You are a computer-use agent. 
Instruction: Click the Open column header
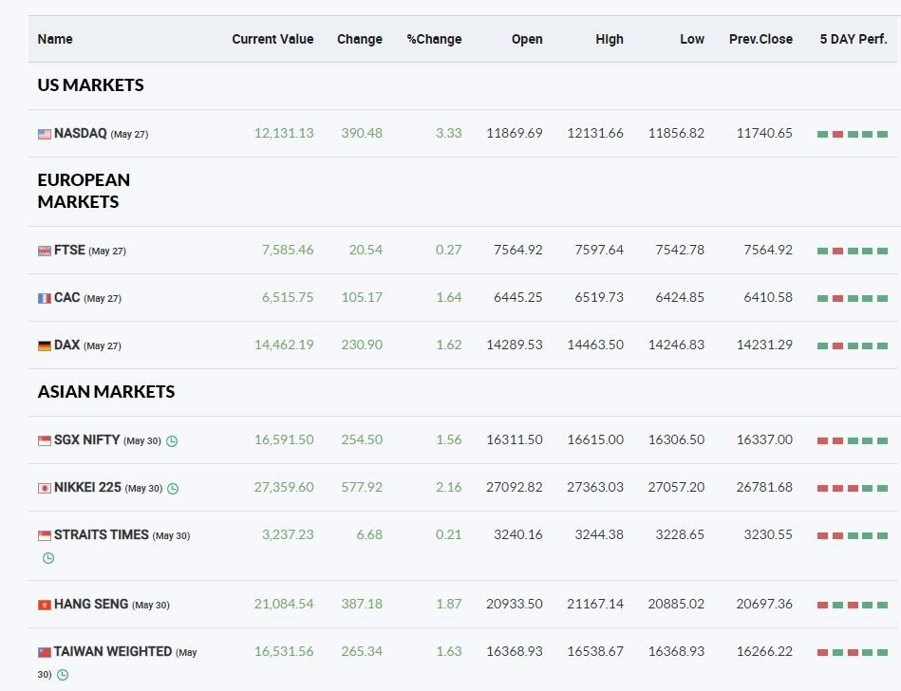click(x=527, y=39)
